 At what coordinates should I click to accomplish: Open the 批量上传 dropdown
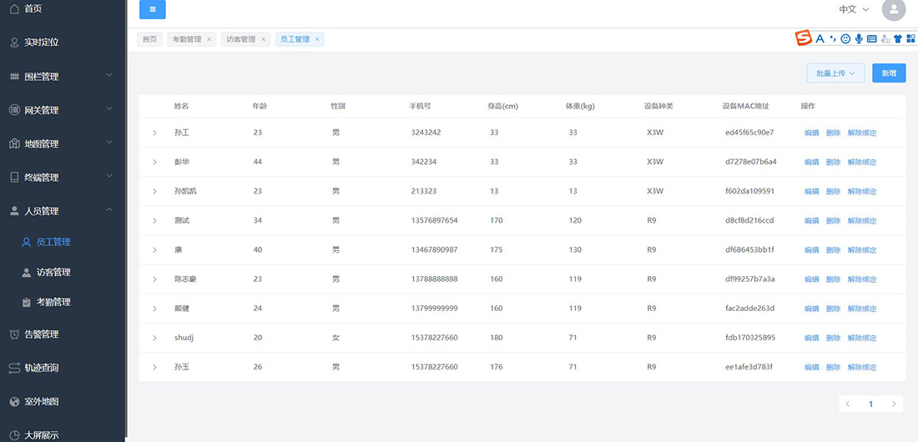[x=835, y=73]
